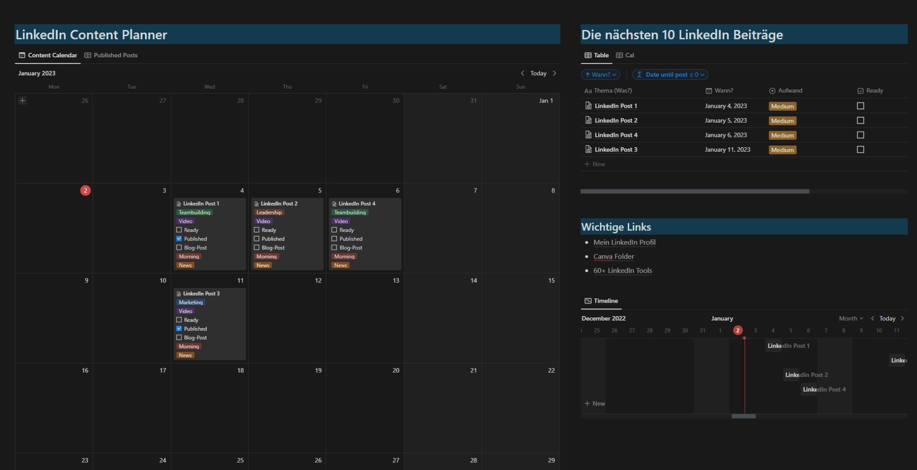The image size is (917, 470).
Task: Open the Date until post filter dropdown
Action: (670, 74)
